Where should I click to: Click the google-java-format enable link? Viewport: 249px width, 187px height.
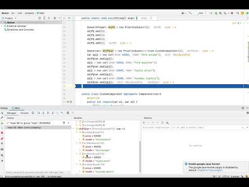(210, 170)
